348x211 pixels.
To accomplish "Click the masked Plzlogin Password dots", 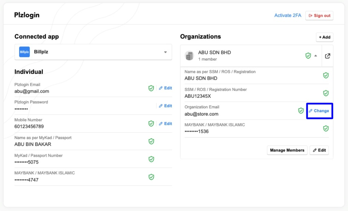I will click(21, 109).
